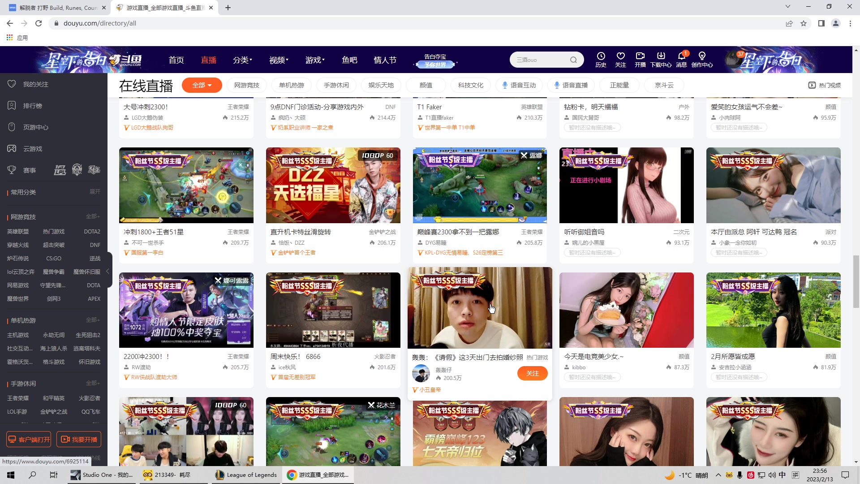Open 王者荣耀 sidebar link
Screen dimensions: 860x484
click(18, 398)
